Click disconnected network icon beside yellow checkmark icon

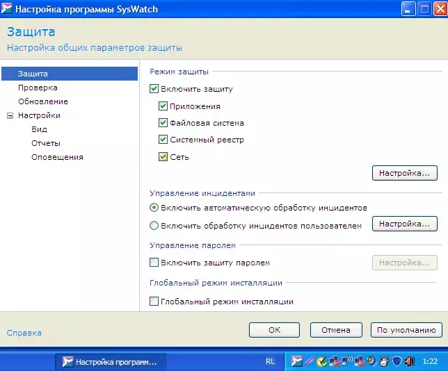coord(334,361)
